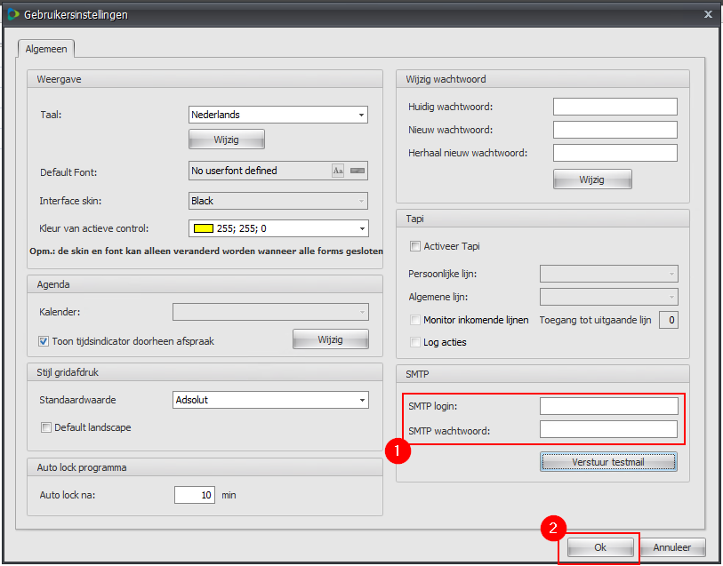
Task: Expand the Taal language dropdown
Action: coord(361,115)
